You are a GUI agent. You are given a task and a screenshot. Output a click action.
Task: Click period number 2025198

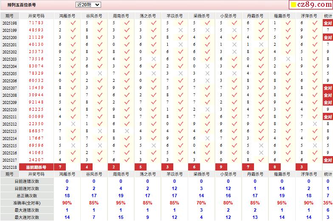click(x=9, y=23)
